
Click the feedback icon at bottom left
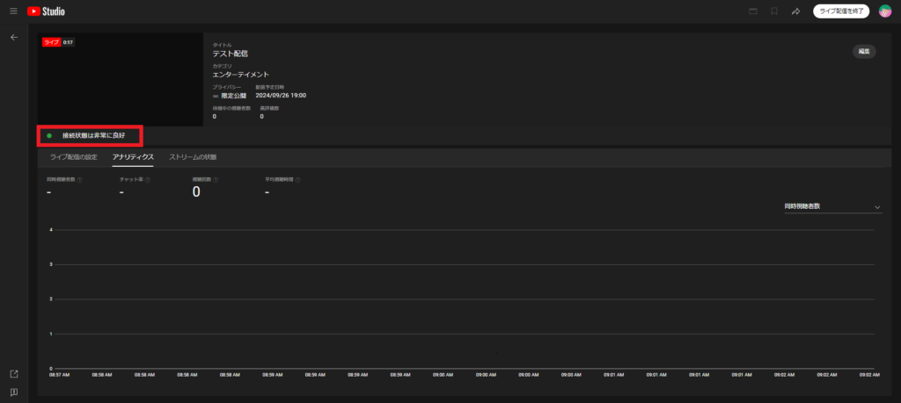[x=13, y=392]
